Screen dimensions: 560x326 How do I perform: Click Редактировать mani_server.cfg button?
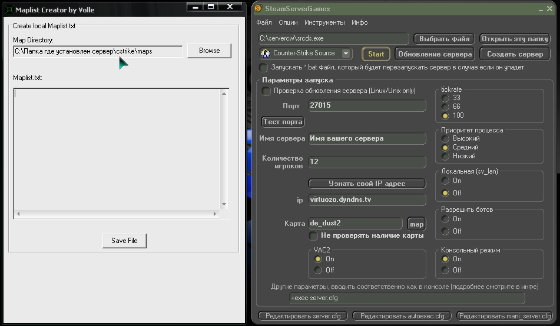click(x=505, y=316)
